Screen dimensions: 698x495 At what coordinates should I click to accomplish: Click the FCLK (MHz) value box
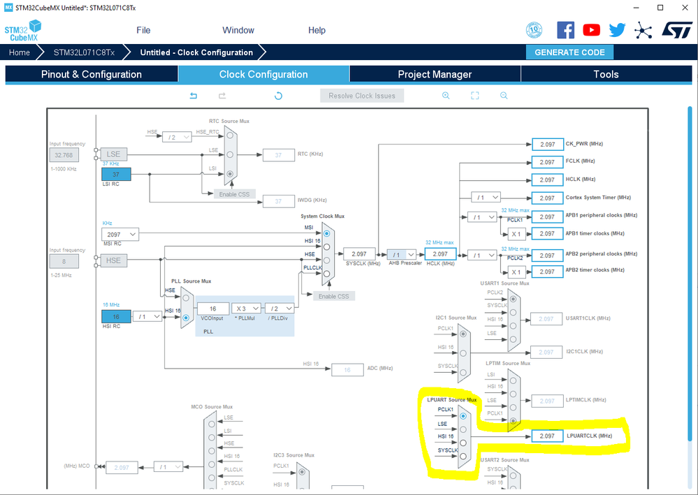click(x=547, y=162)
